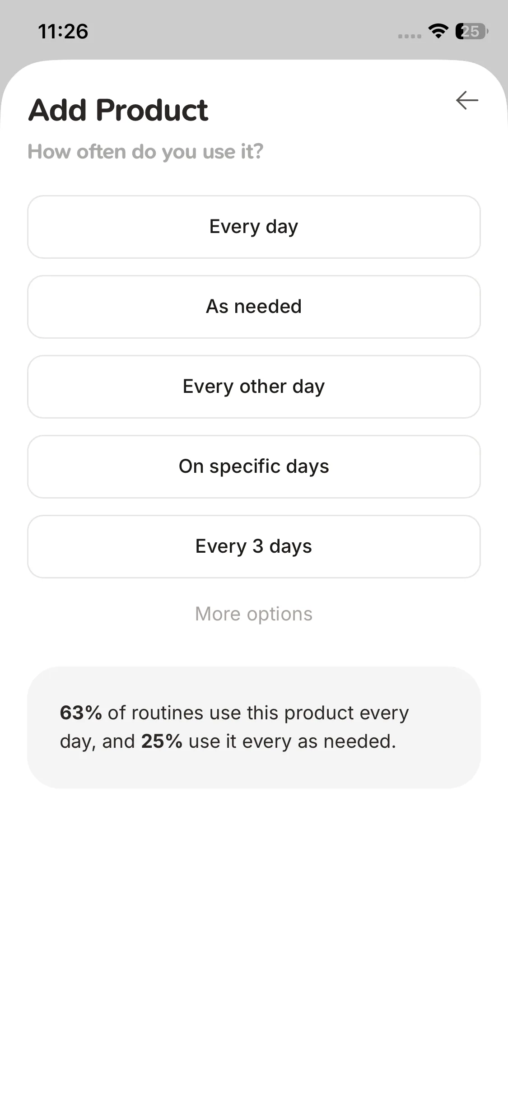508x1100 pixels.
Task: Tap the "How often do you use it?" subtitle
Action: (x=145, y=152)
